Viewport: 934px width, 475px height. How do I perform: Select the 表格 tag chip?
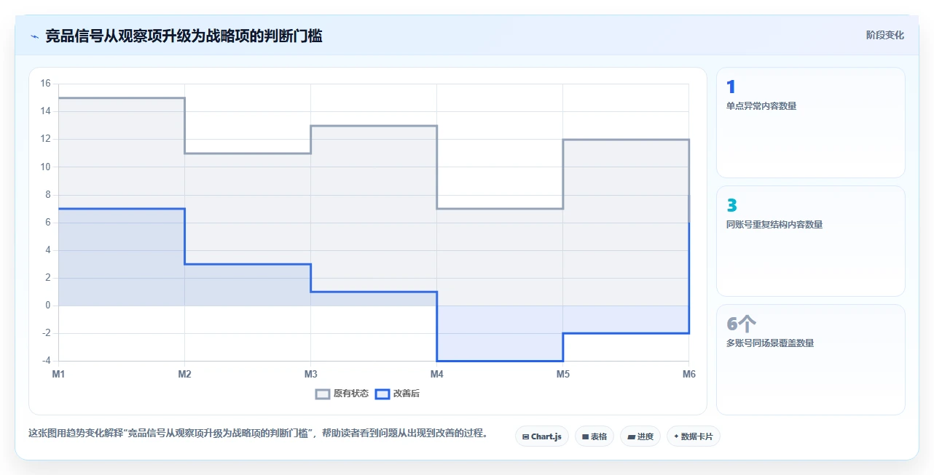(594, 436)
